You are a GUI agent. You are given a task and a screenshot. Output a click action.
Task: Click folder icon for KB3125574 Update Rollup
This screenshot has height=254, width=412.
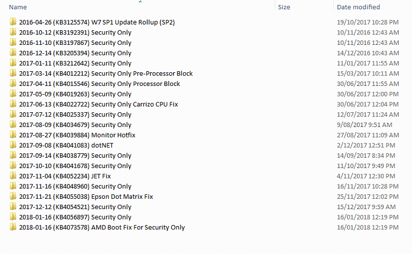click(13, 22)
